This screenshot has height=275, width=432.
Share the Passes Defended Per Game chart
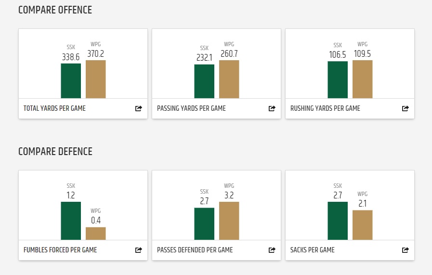tap(272, 250)
